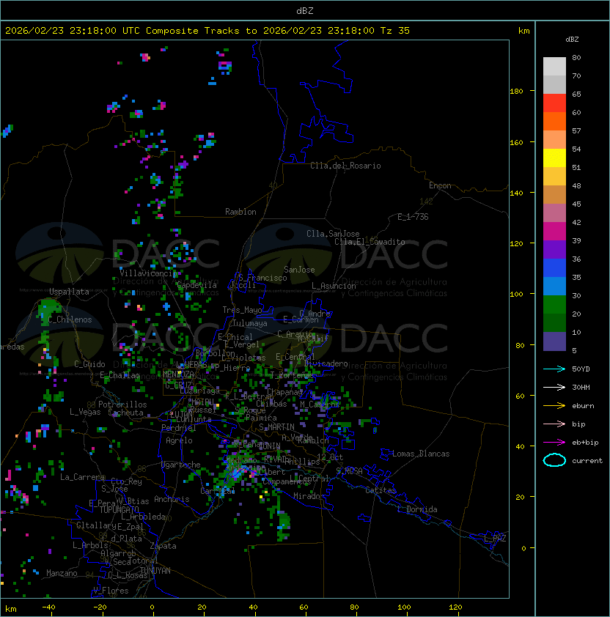Click the 'Potrerillos' map label
This screenshot has height=617, width=610.
(122, 404)
